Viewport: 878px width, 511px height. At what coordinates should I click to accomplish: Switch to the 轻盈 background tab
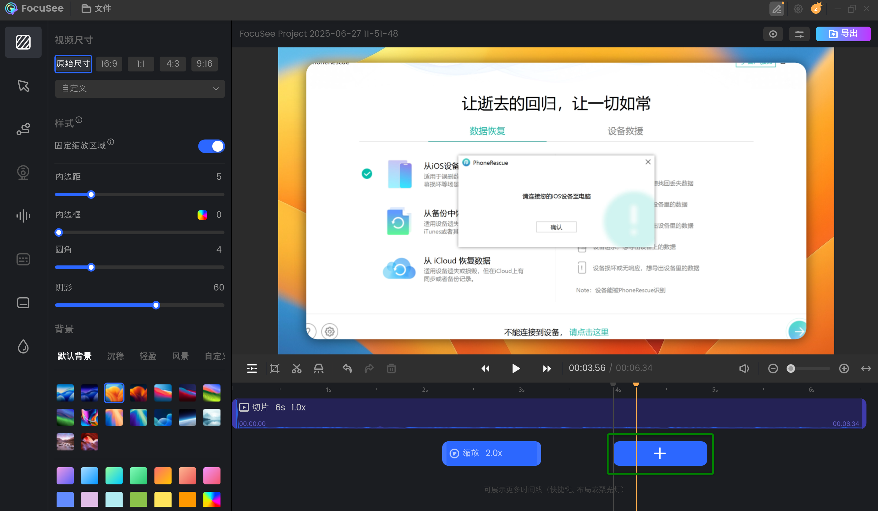(x=148, y=356)
